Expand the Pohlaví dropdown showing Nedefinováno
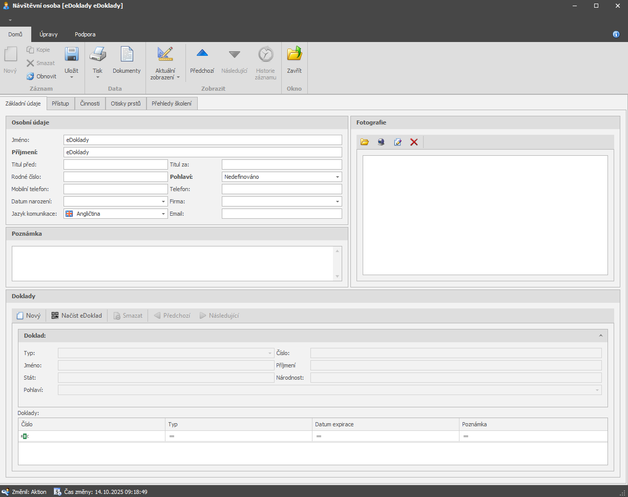The width and height of the screenshot is (628, 497). [x=338, y=177]
